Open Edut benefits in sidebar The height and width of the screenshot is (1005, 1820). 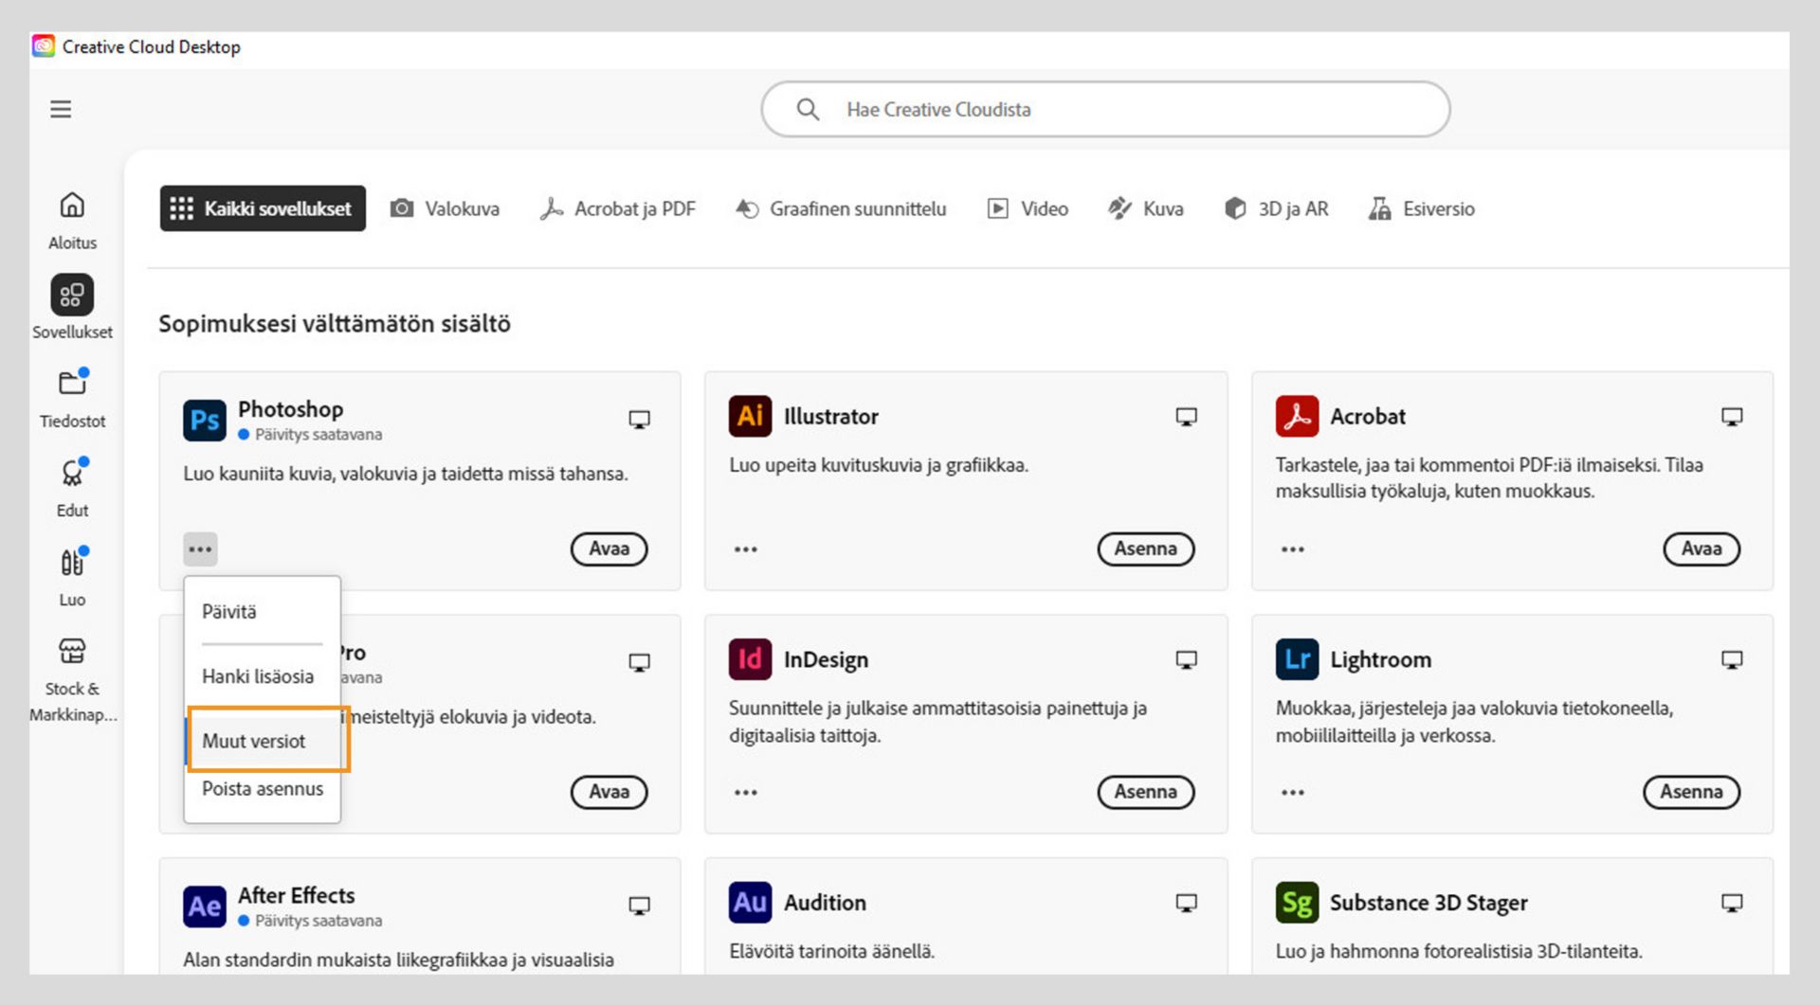point(72,486)
